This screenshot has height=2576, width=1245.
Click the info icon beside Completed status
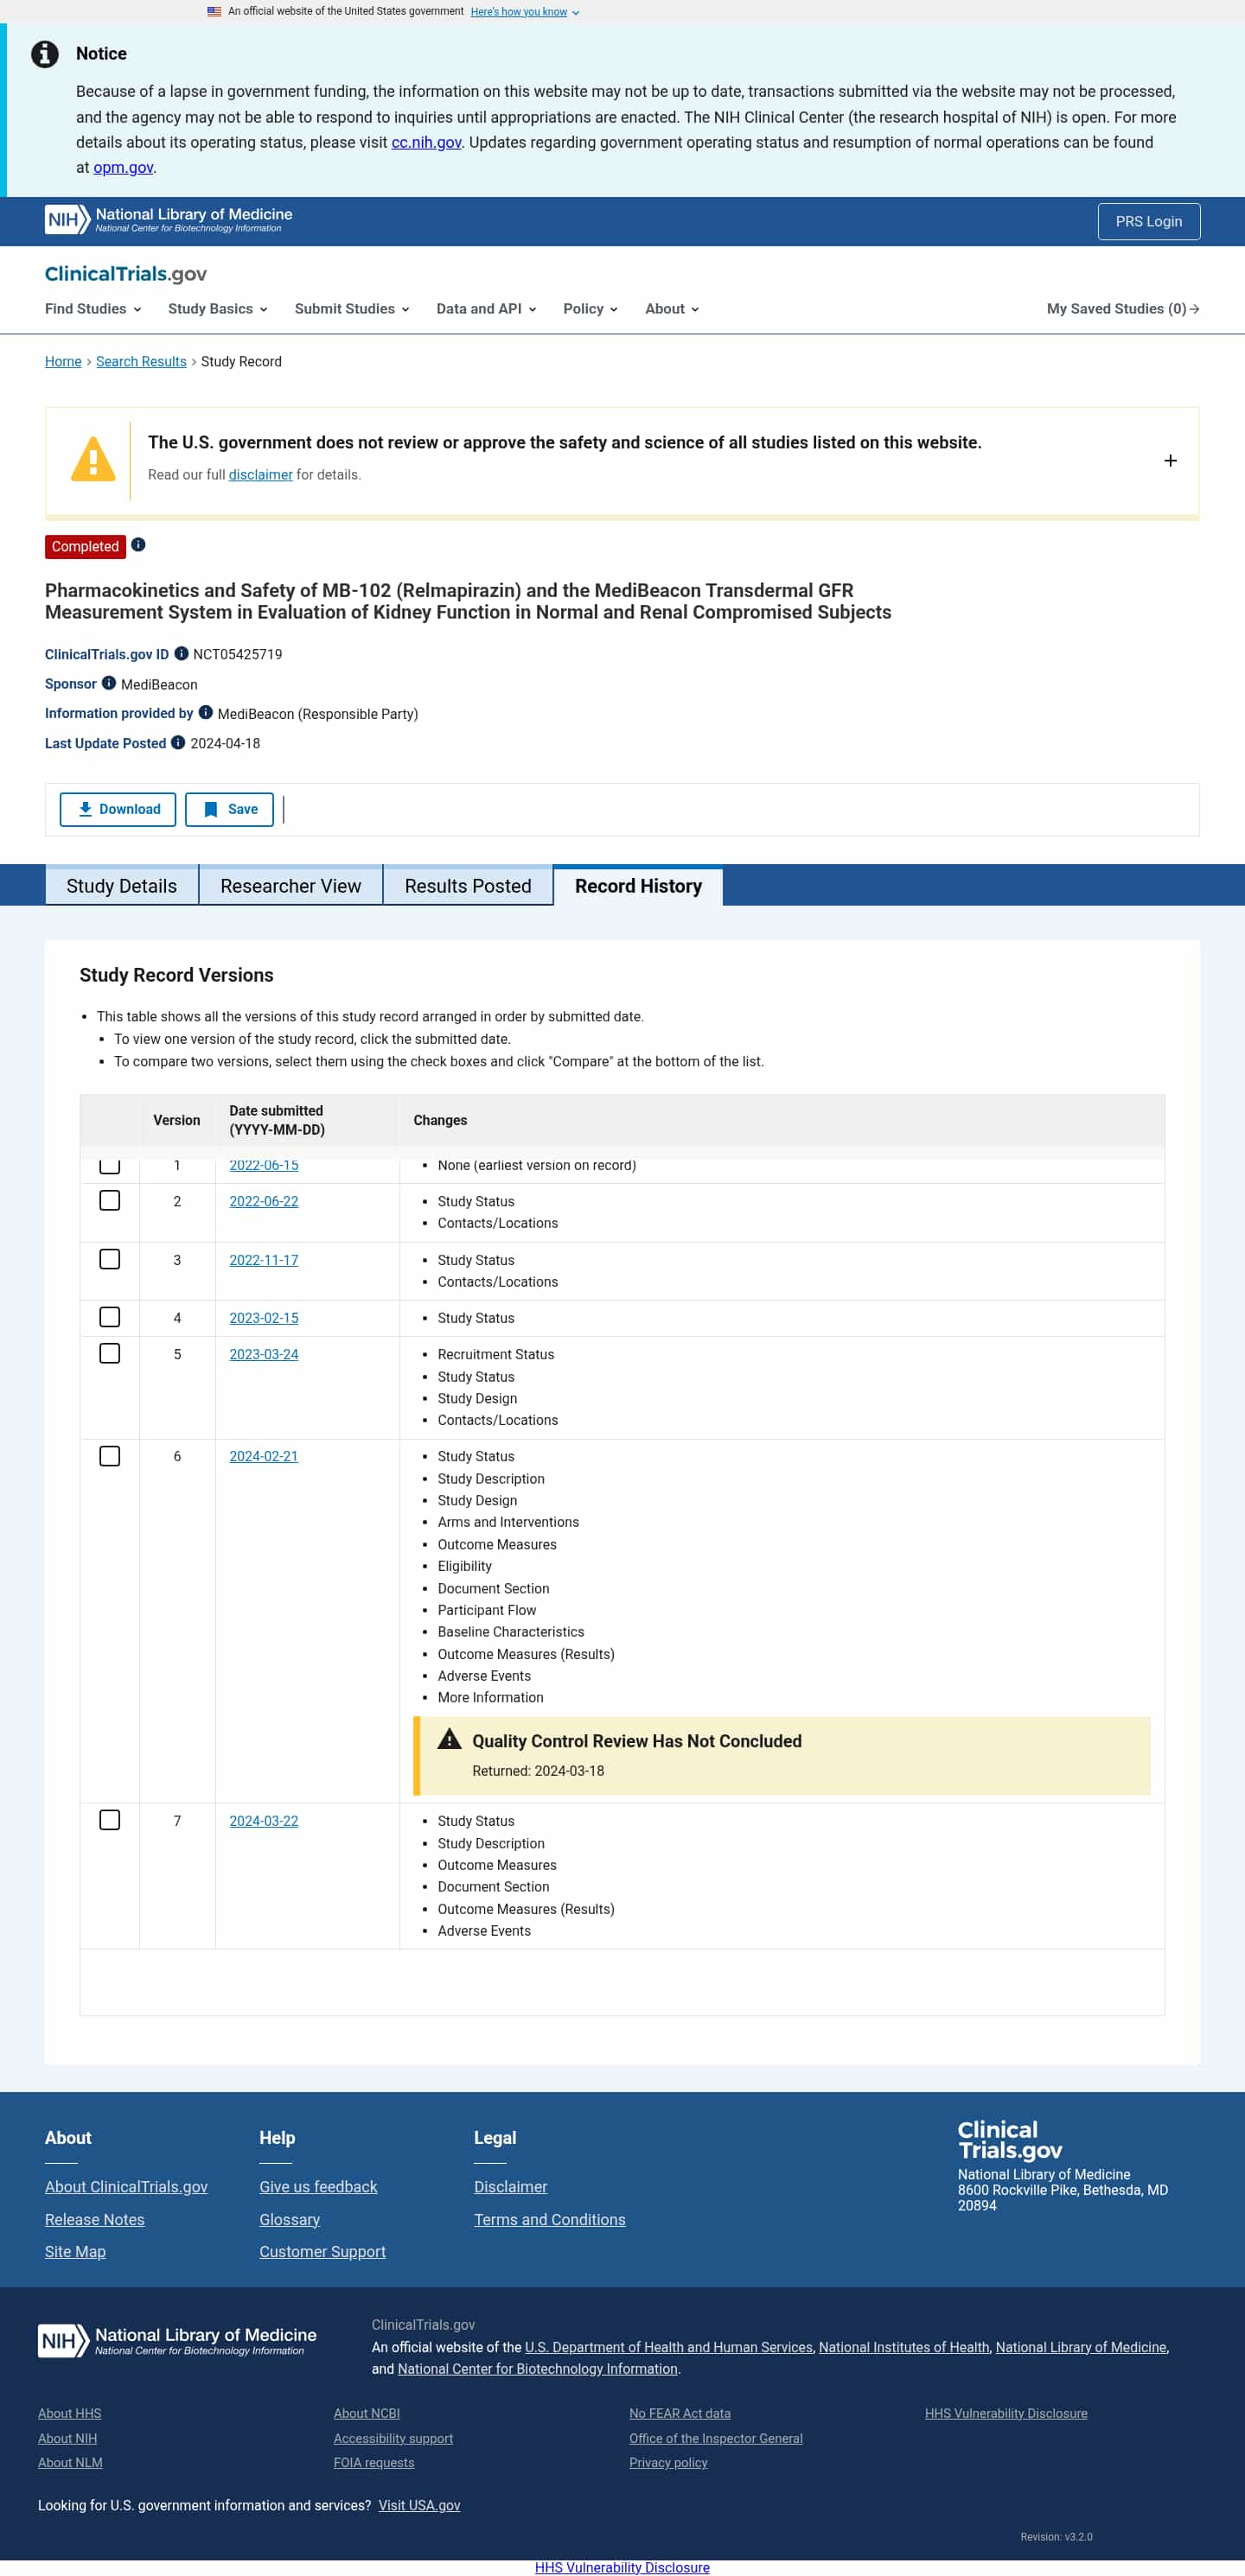[138, 545]
